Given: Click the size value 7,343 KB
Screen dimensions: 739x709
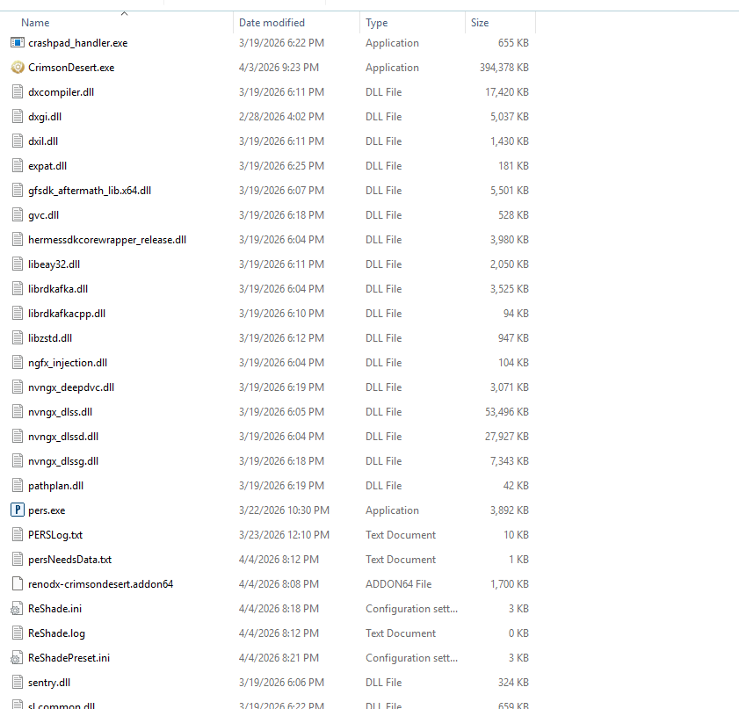Looking at the screenshot, I should pos(509,460).
